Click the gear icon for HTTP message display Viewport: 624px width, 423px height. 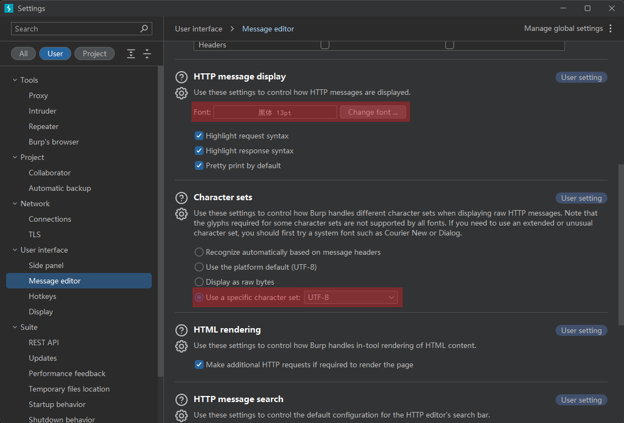click(x=182, y=93)
